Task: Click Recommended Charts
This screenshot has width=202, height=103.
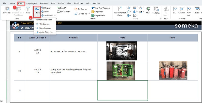Action: click(x=120, y=11)
